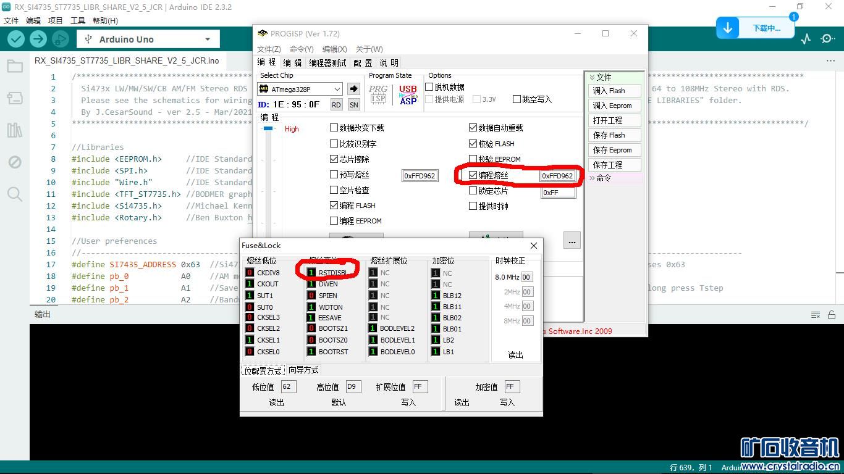
Task: Open the Library Manager sidebar icon
Action: [15, 130]
